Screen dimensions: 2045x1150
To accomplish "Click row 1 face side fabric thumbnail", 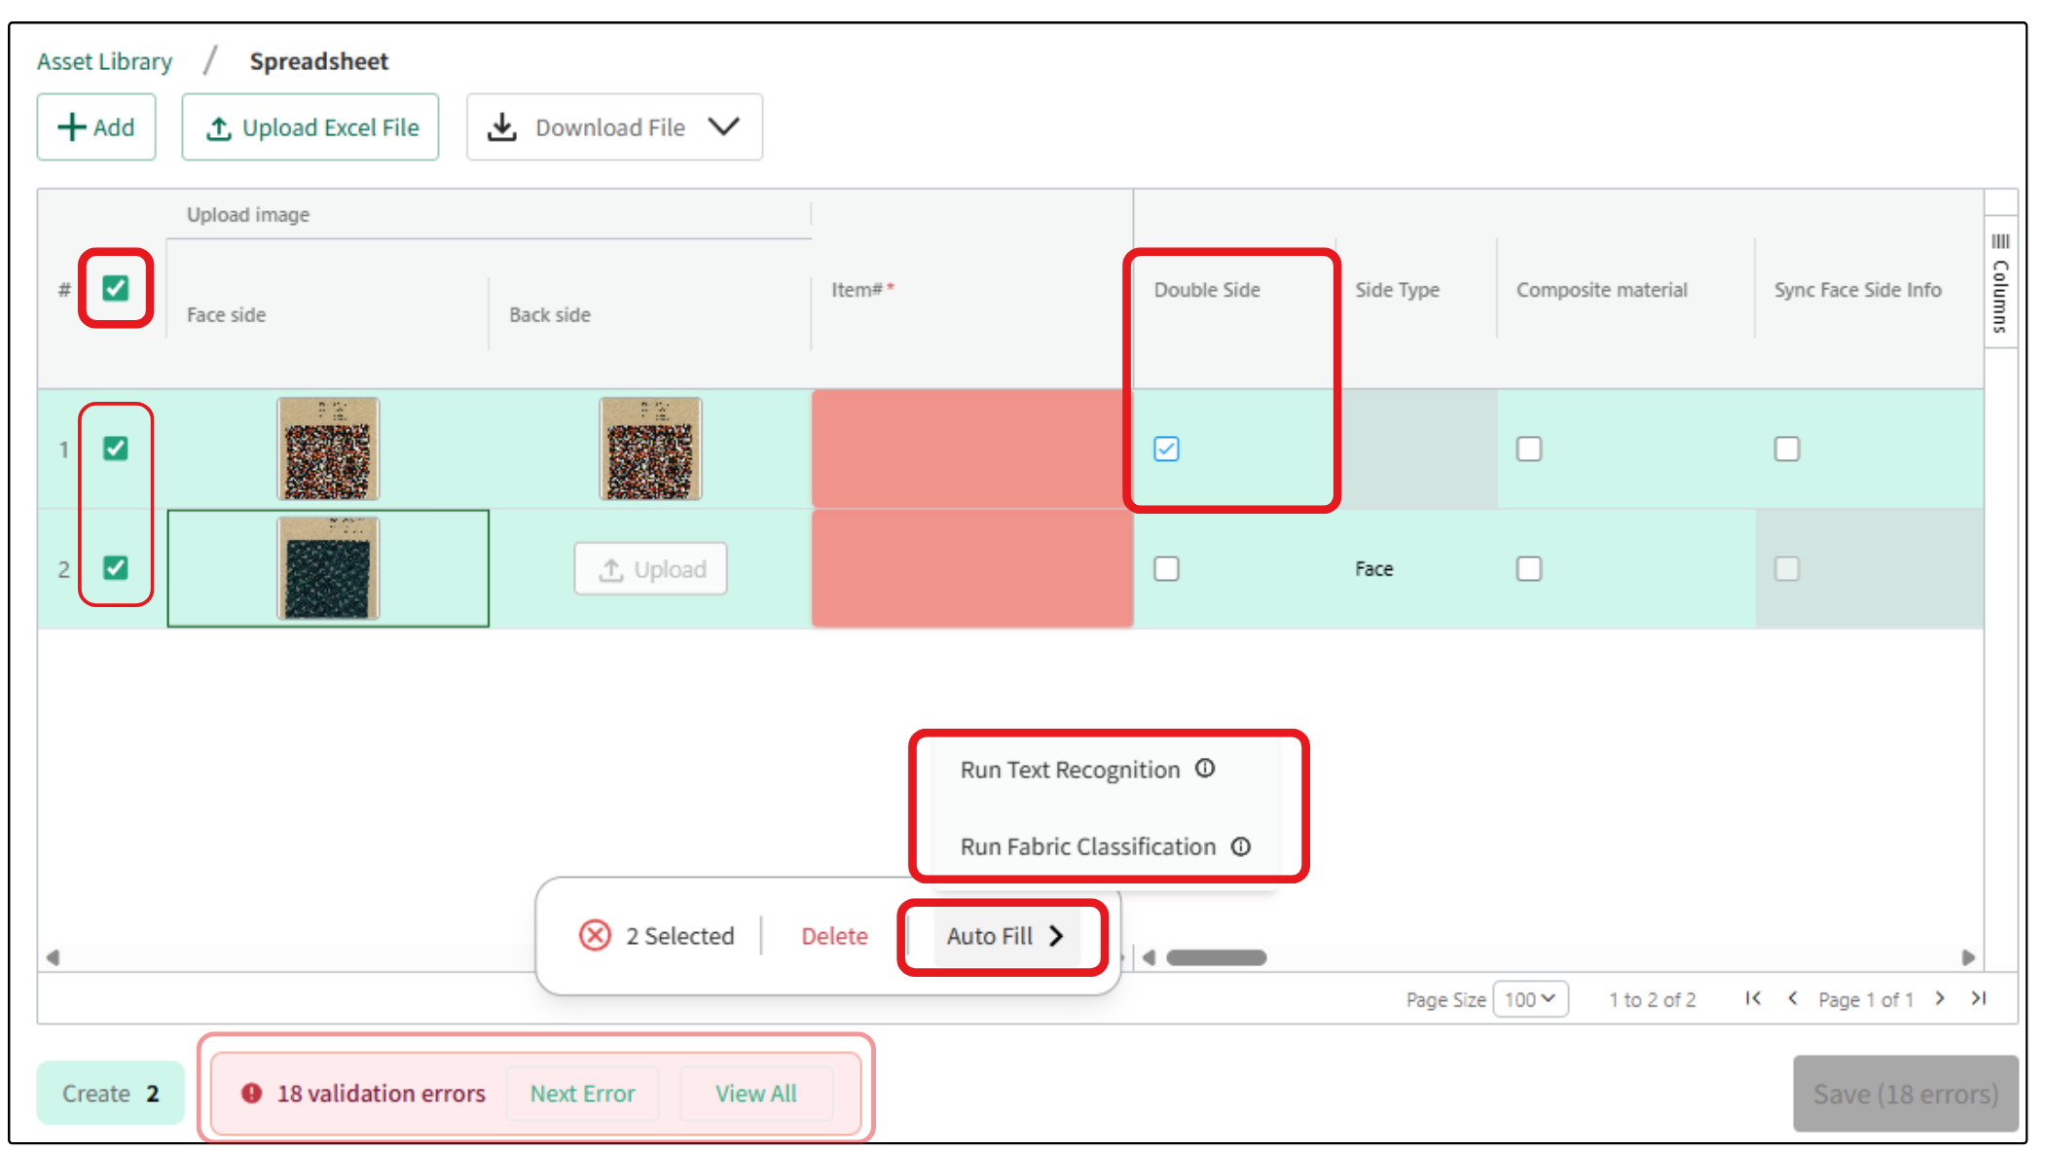I will [x=328, y=449].
